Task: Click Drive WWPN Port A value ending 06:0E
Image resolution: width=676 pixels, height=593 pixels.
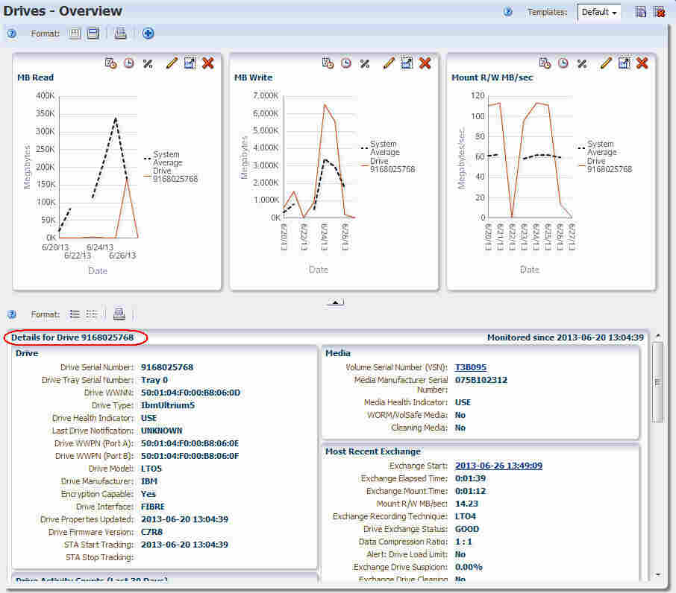Action: pyautogui.click(x=190, y=443)
